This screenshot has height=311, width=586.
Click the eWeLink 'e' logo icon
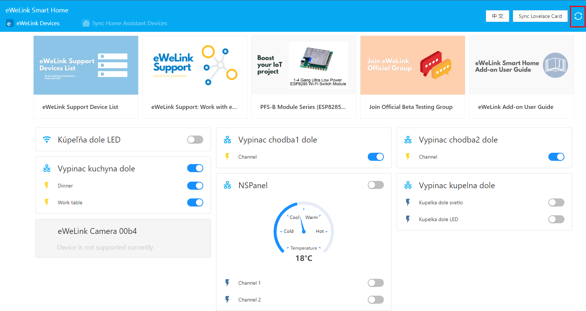click(x=10, y=23)
